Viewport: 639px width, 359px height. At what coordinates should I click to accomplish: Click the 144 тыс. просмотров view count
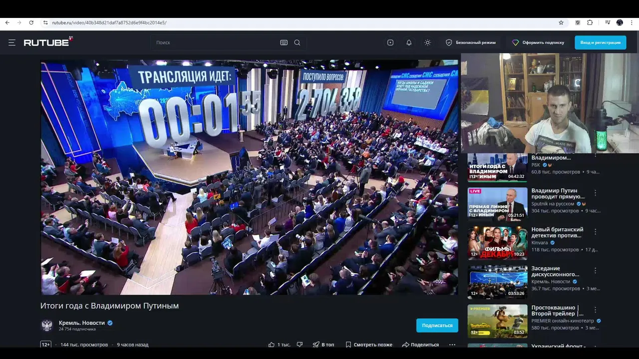pyautogui.click(x=84, y=345)
